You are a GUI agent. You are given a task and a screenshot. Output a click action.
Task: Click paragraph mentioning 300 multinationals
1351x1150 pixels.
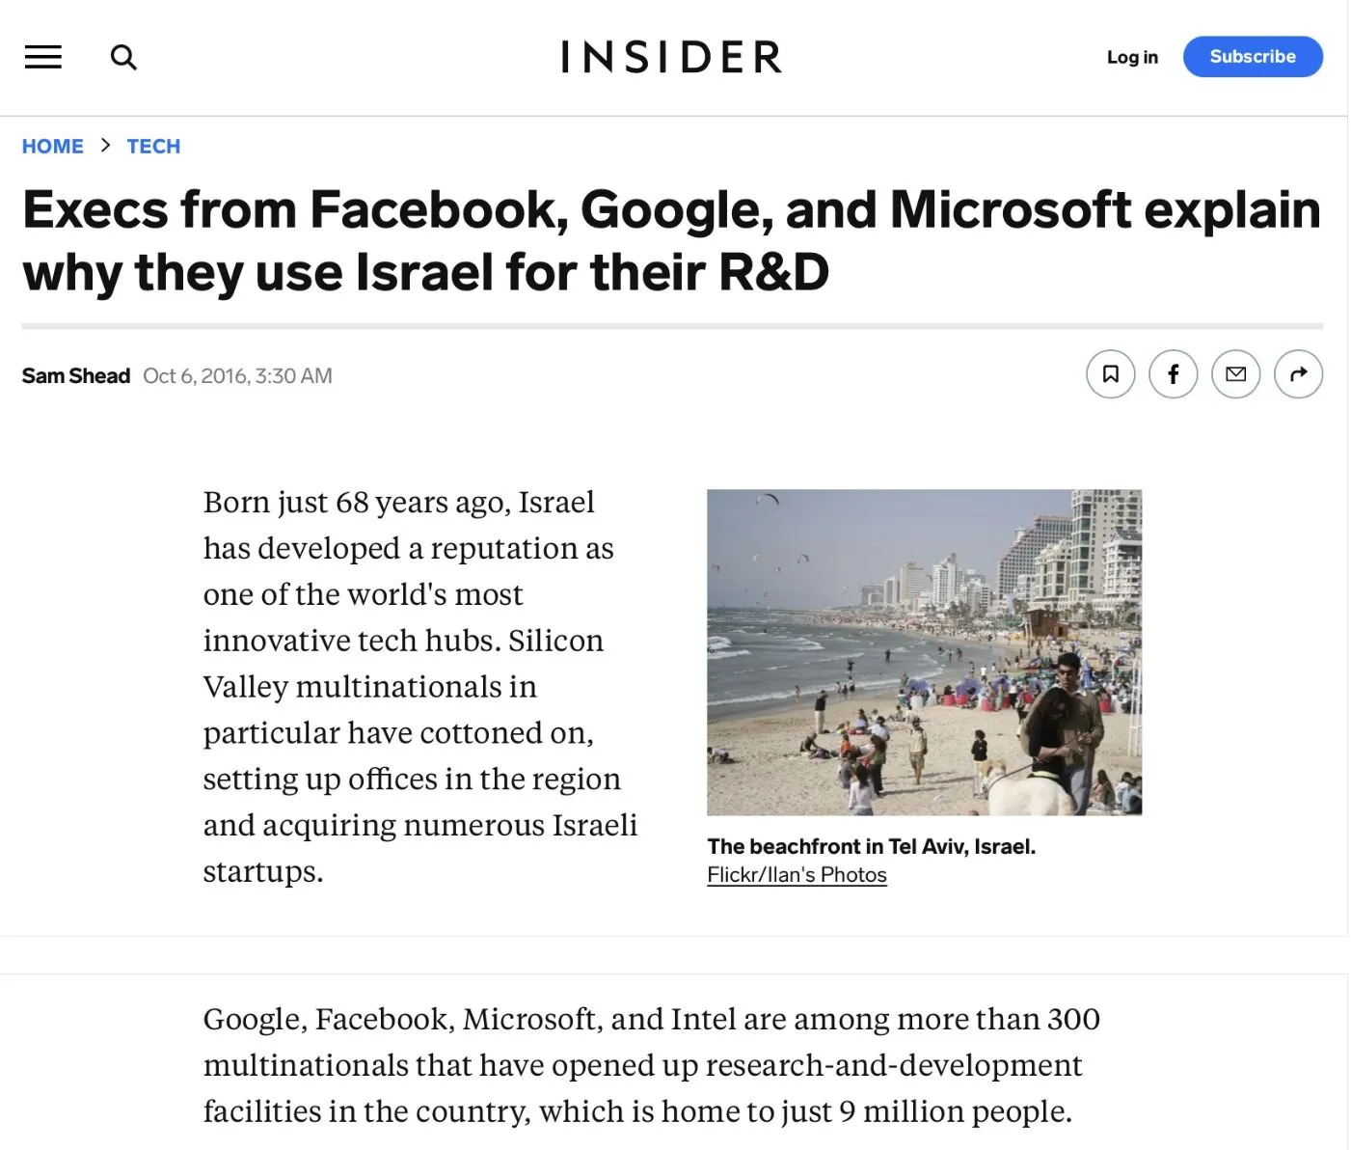click(x=652, y=1065)
